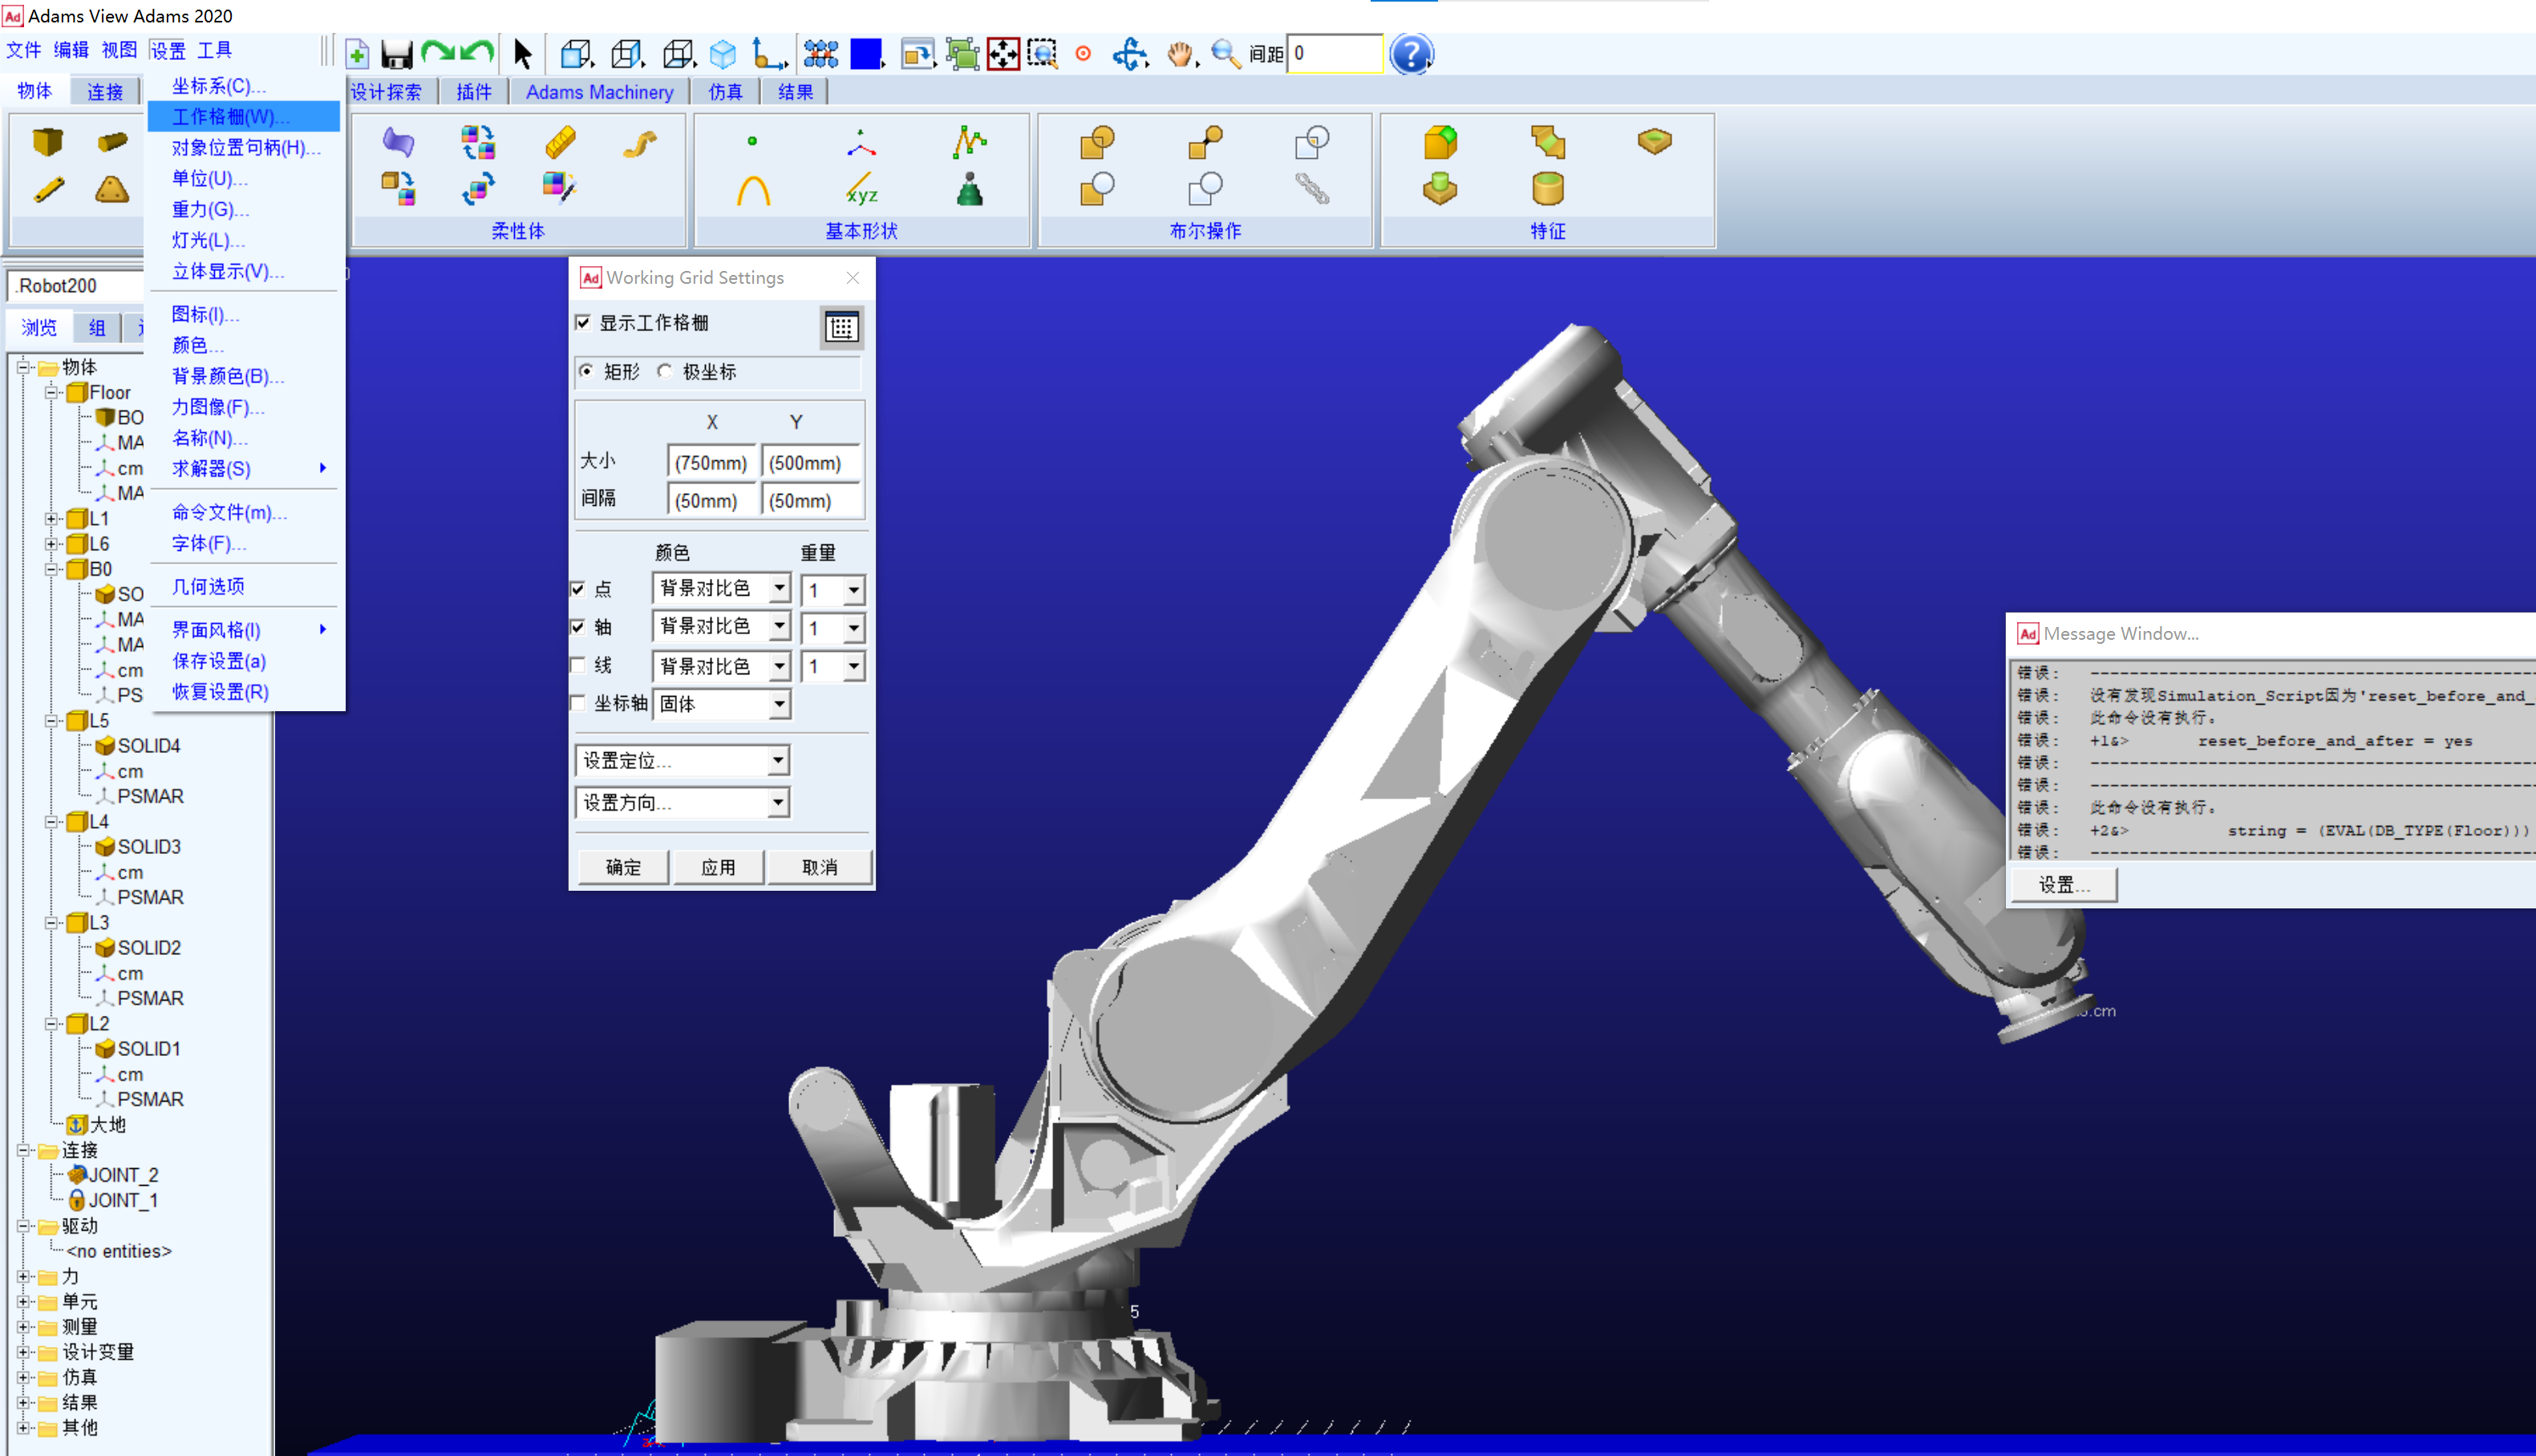This screenshot has width=2536, height=1456.
Task: Click the arrow select cursor tool
Action: click(x=522, y=54)
